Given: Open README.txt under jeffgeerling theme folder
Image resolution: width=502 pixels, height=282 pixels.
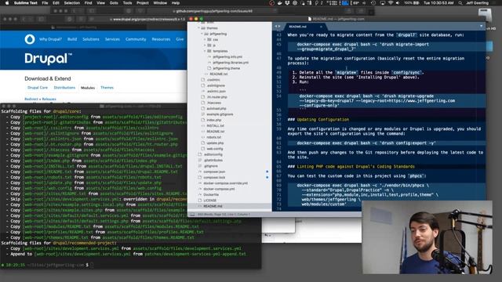Looking at the screenshot, I should click(218, 74).
